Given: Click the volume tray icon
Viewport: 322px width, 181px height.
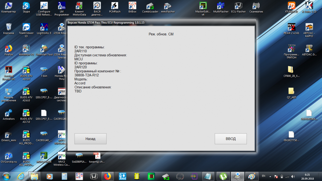Looking at the screenshot, I should (293, 176).
